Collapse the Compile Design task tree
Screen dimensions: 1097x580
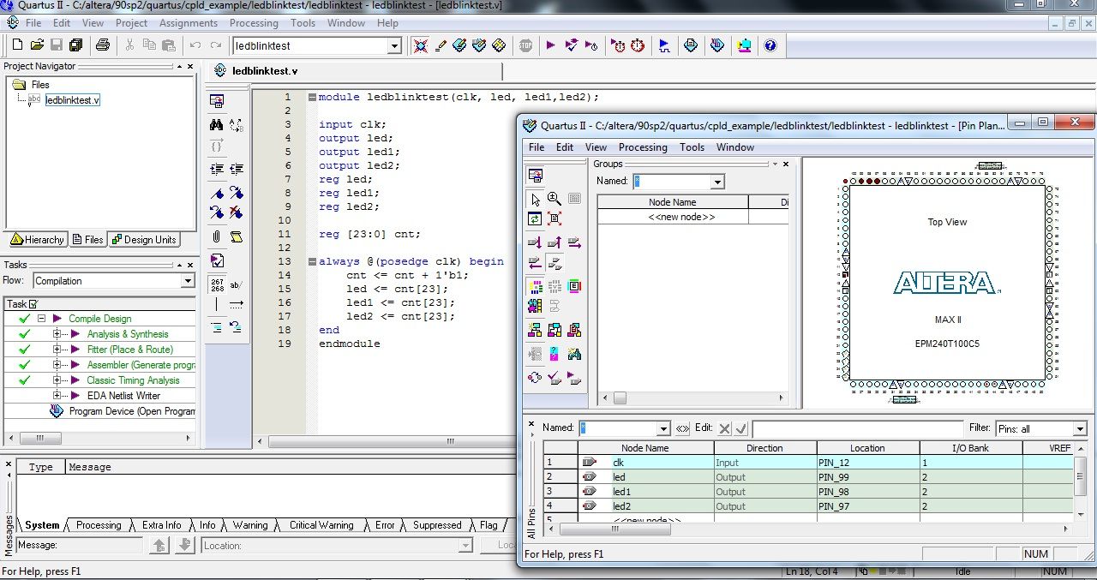pos(40,319)
